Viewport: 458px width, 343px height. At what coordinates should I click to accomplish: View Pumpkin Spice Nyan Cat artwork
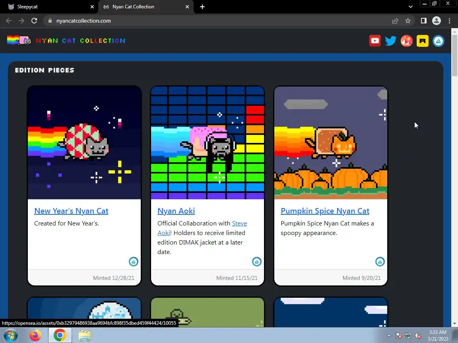[x=331, y=143]
